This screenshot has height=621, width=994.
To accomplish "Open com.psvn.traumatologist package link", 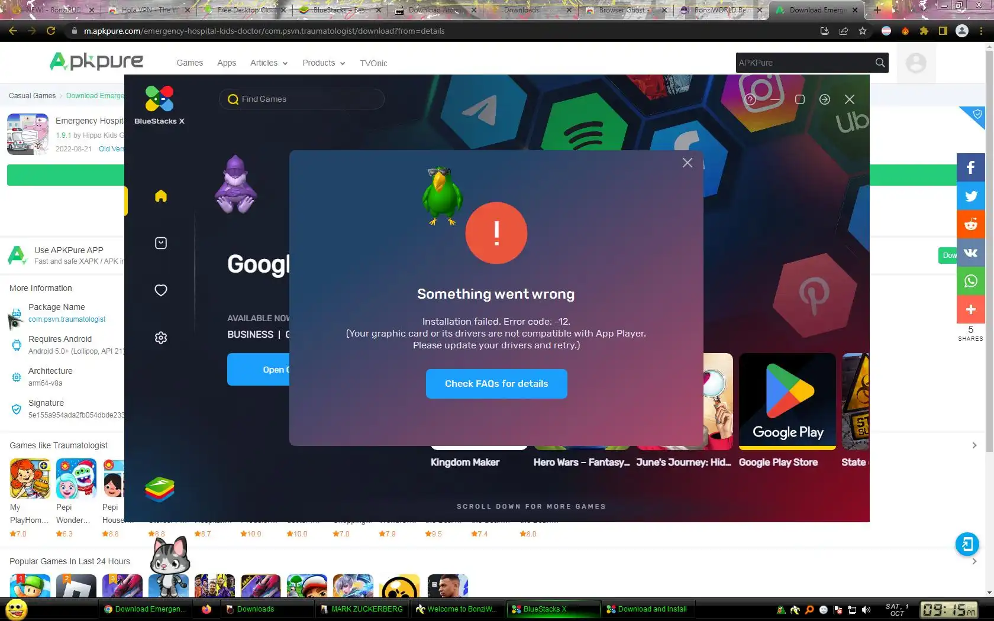I will (x=67, y=319).
